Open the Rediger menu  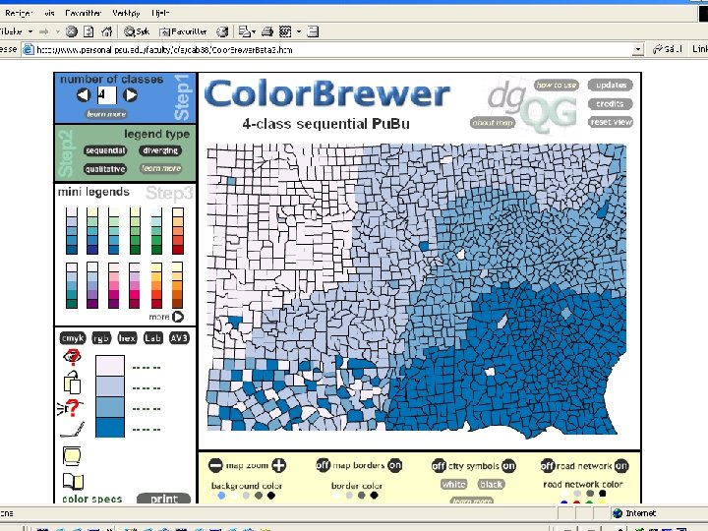[x=18, y=13]
